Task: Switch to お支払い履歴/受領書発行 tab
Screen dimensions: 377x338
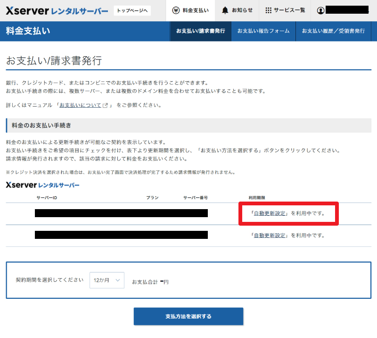Action: click(333, 31)
